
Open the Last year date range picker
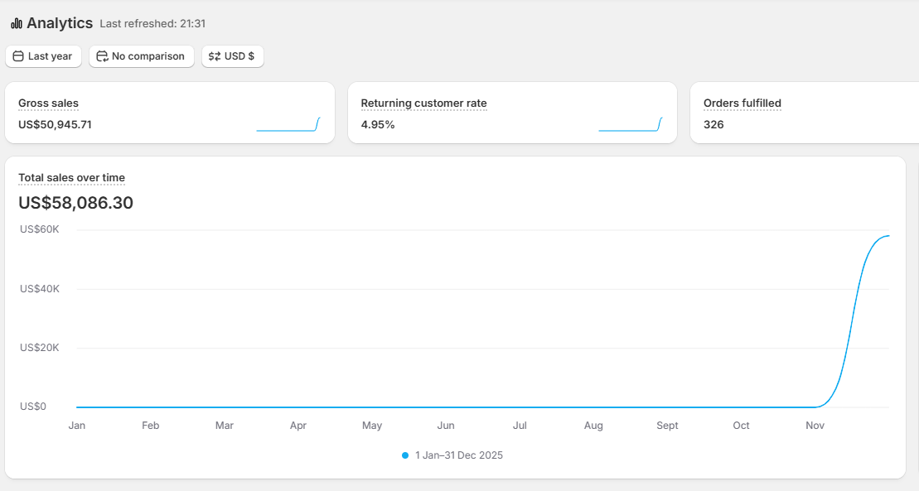pos(44,56)
